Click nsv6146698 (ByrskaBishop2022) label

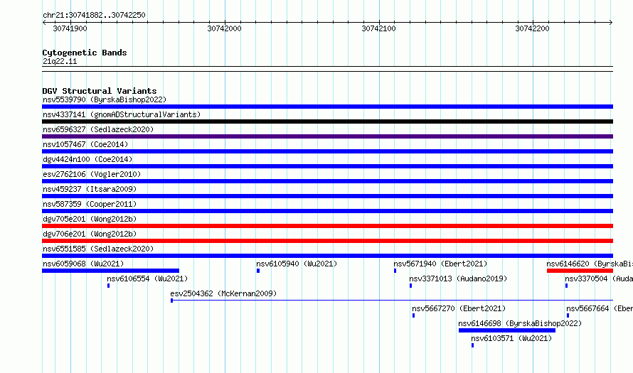pyautogui.click(x=521, y=323)
